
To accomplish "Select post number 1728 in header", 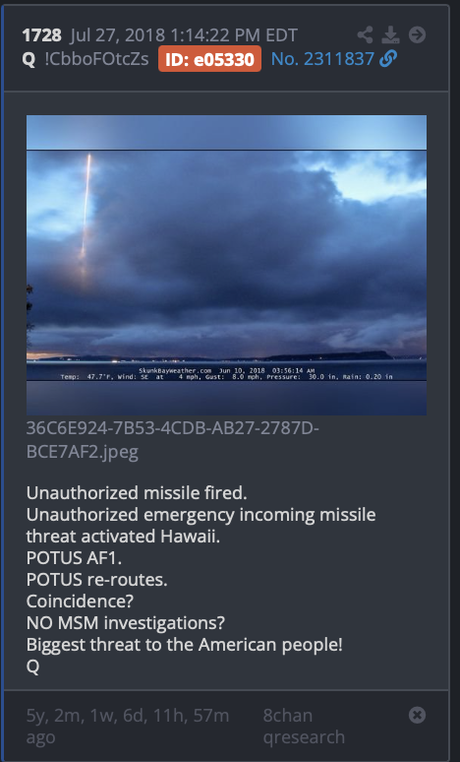I will click(41, 35).
